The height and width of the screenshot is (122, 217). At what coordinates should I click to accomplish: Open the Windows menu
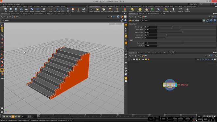pos(17,4)
